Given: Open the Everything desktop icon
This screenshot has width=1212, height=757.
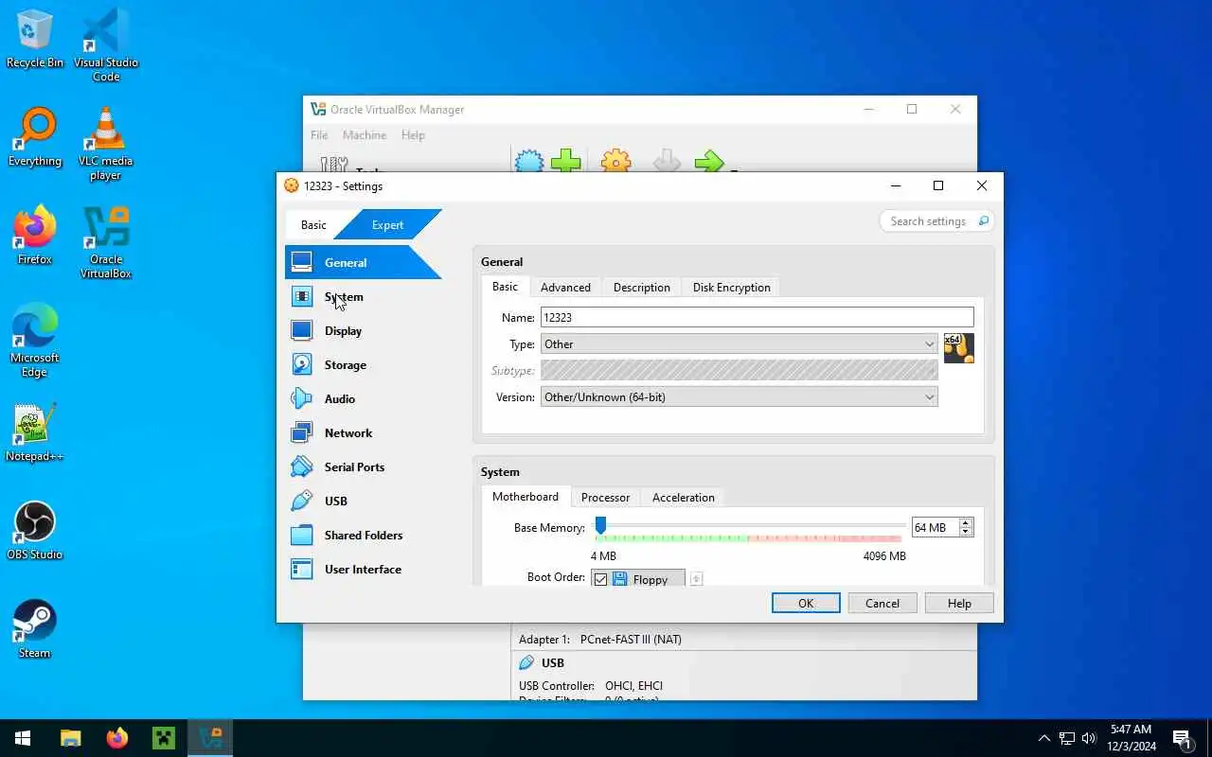Looking at the screenshot, I should (35, 138).
